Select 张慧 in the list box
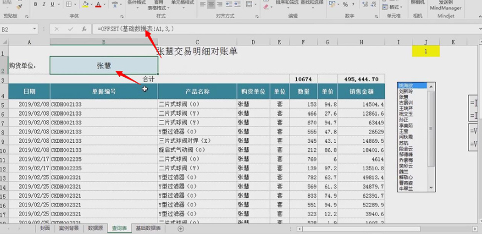 pyautogui.click(x=404, y=97)
